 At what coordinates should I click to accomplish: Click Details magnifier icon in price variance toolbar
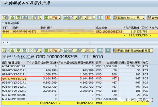[5, 50]
